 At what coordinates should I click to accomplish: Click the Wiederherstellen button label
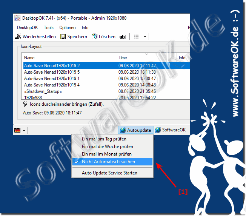click(39, 37)
